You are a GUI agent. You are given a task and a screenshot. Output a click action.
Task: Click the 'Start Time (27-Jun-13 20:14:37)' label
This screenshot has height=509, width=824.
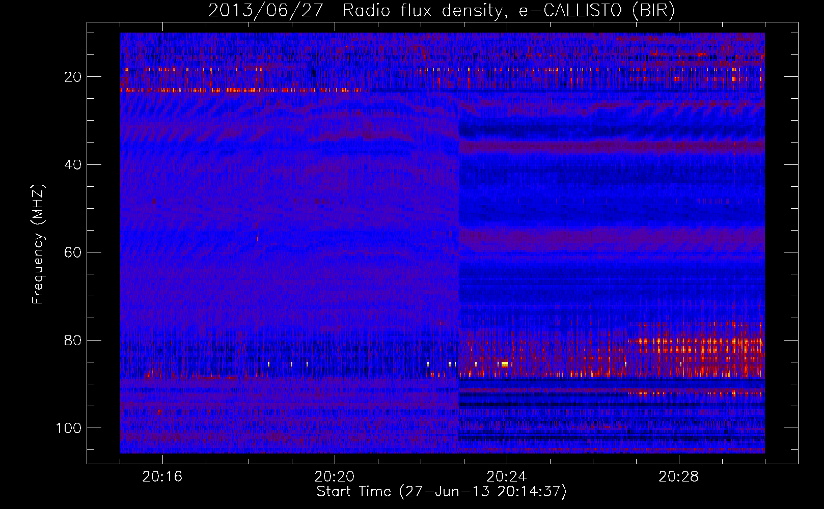442,492
